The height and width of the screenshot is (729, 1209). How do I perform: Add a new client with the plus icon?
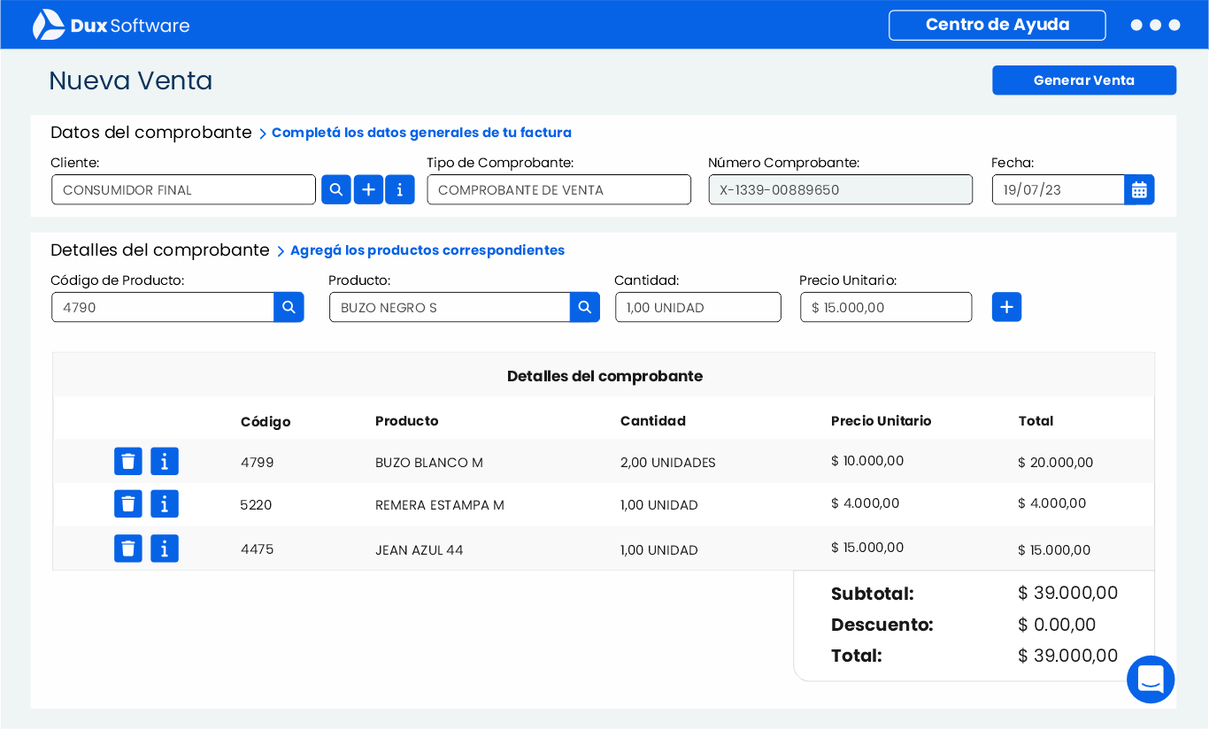click(368, 189)
